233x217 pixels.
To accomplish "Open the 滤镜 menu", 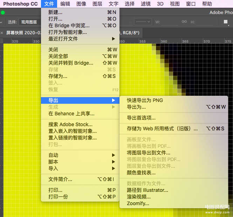I will (146, 4).
